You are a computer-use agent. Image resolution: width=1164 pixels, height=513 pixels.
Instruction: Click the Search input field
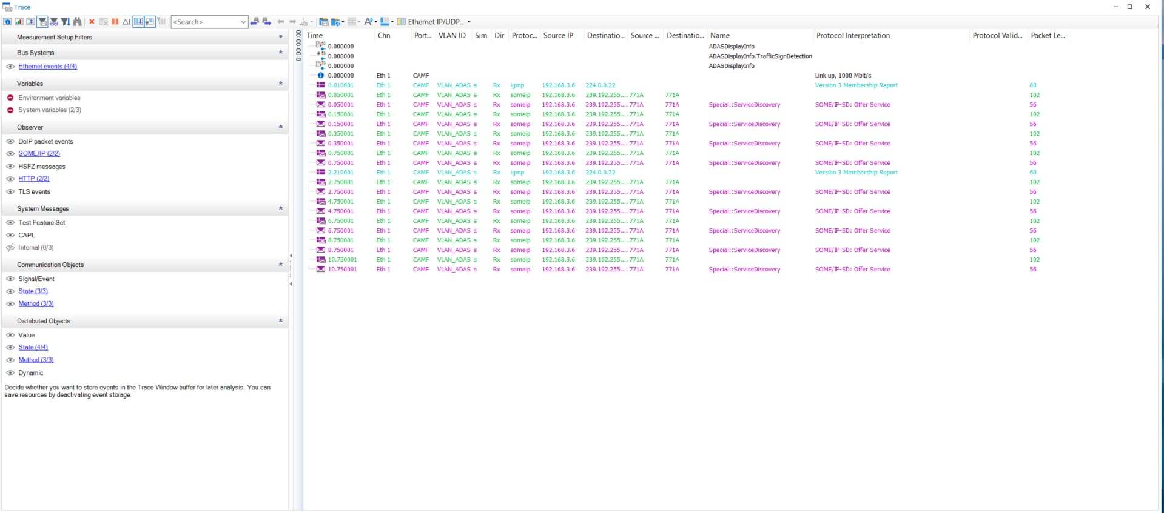205,22
